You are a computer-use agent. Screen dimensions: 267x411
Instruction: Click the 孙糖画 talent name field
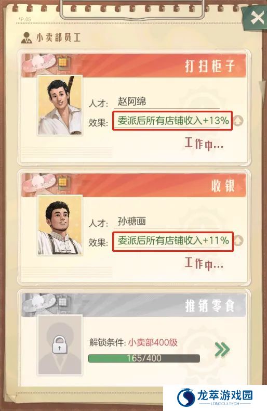pyautogui.click(x=167, y=222)
